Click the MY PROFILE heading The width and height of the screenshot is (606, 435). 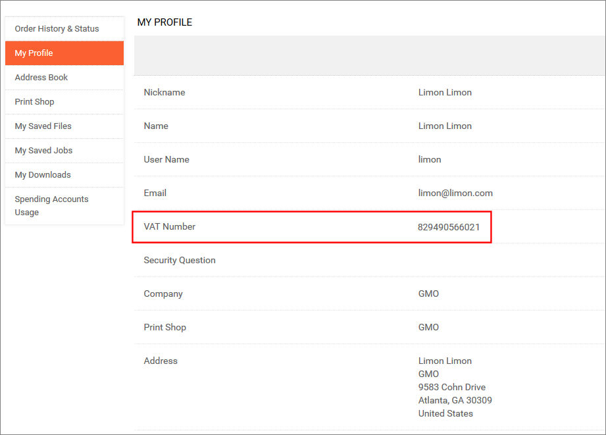164,22
